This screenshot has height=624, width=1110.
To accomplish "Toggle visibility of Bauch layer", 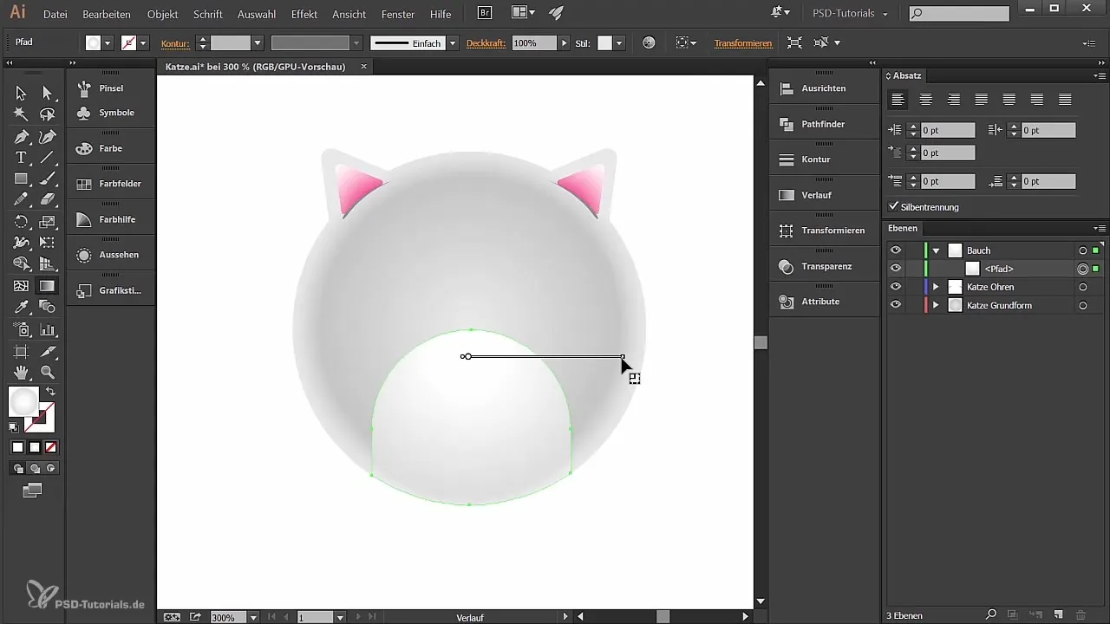I will [x=896, y=250].
